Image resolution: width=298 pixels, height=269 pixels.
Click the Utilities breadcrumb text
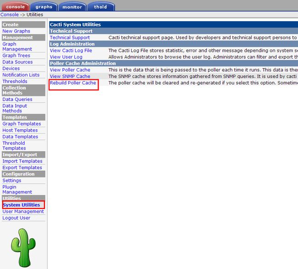pyautogui.click(x=35, y=15)
